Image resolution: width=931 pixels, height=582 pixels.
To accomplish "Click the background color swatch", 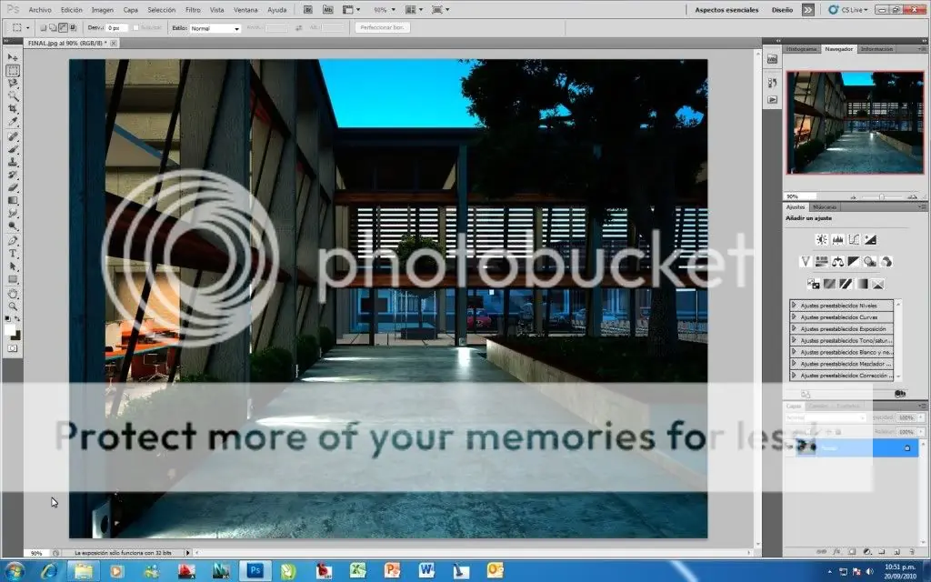I will 16,336.
